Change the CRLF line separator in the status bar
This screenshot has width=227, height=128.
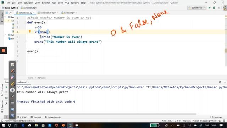point(170,121)
